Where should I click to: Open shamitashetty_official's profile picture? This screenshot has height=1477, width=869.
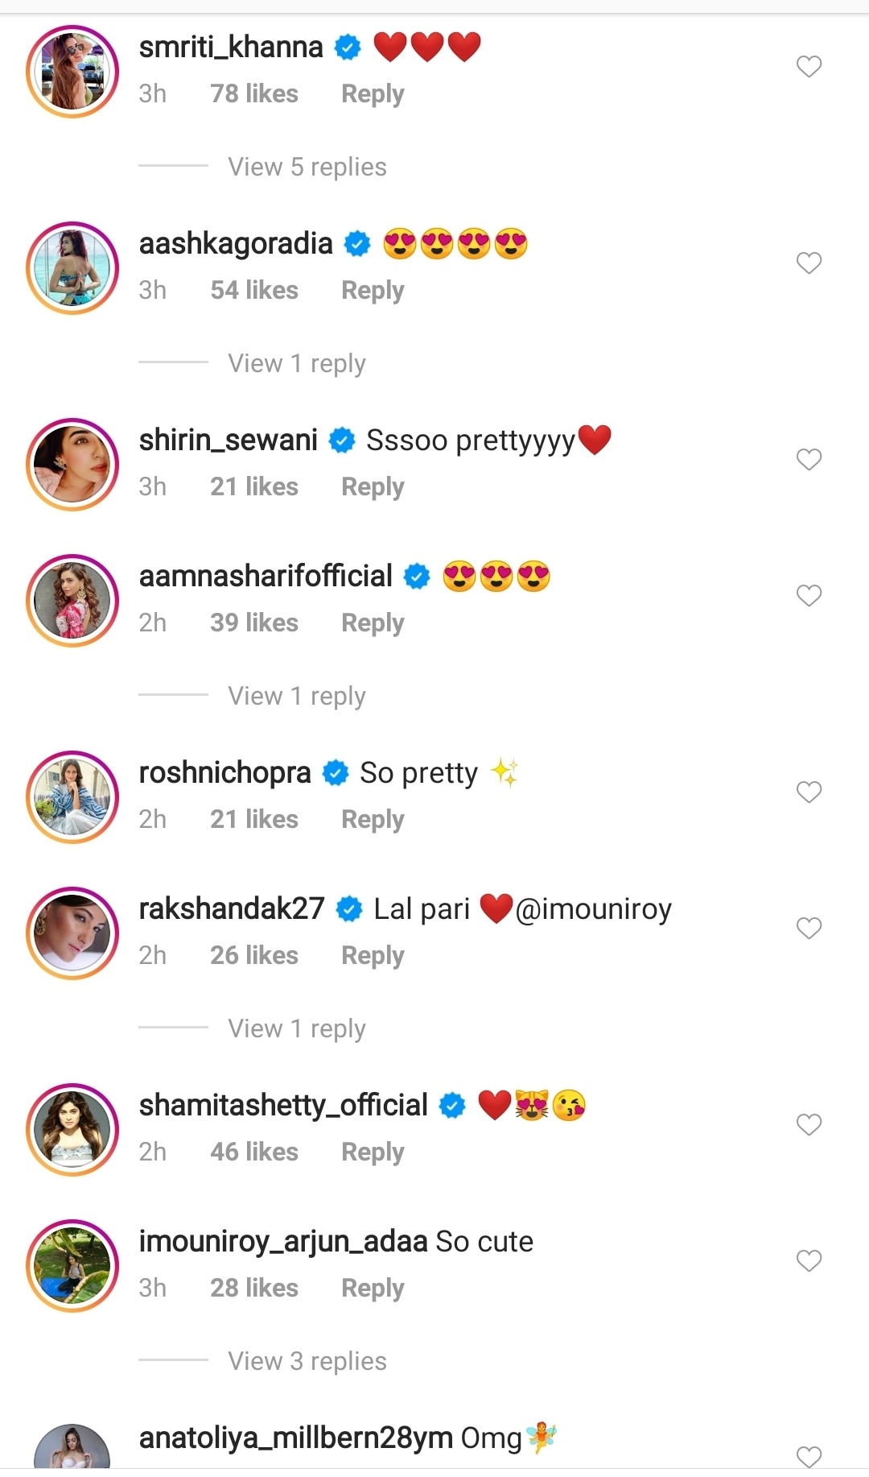[72, 1129]
